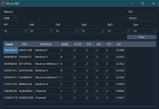Screen dimensions: 159x109
Task: Decrease HP IV with down arrow
Action: coord(26,32)
